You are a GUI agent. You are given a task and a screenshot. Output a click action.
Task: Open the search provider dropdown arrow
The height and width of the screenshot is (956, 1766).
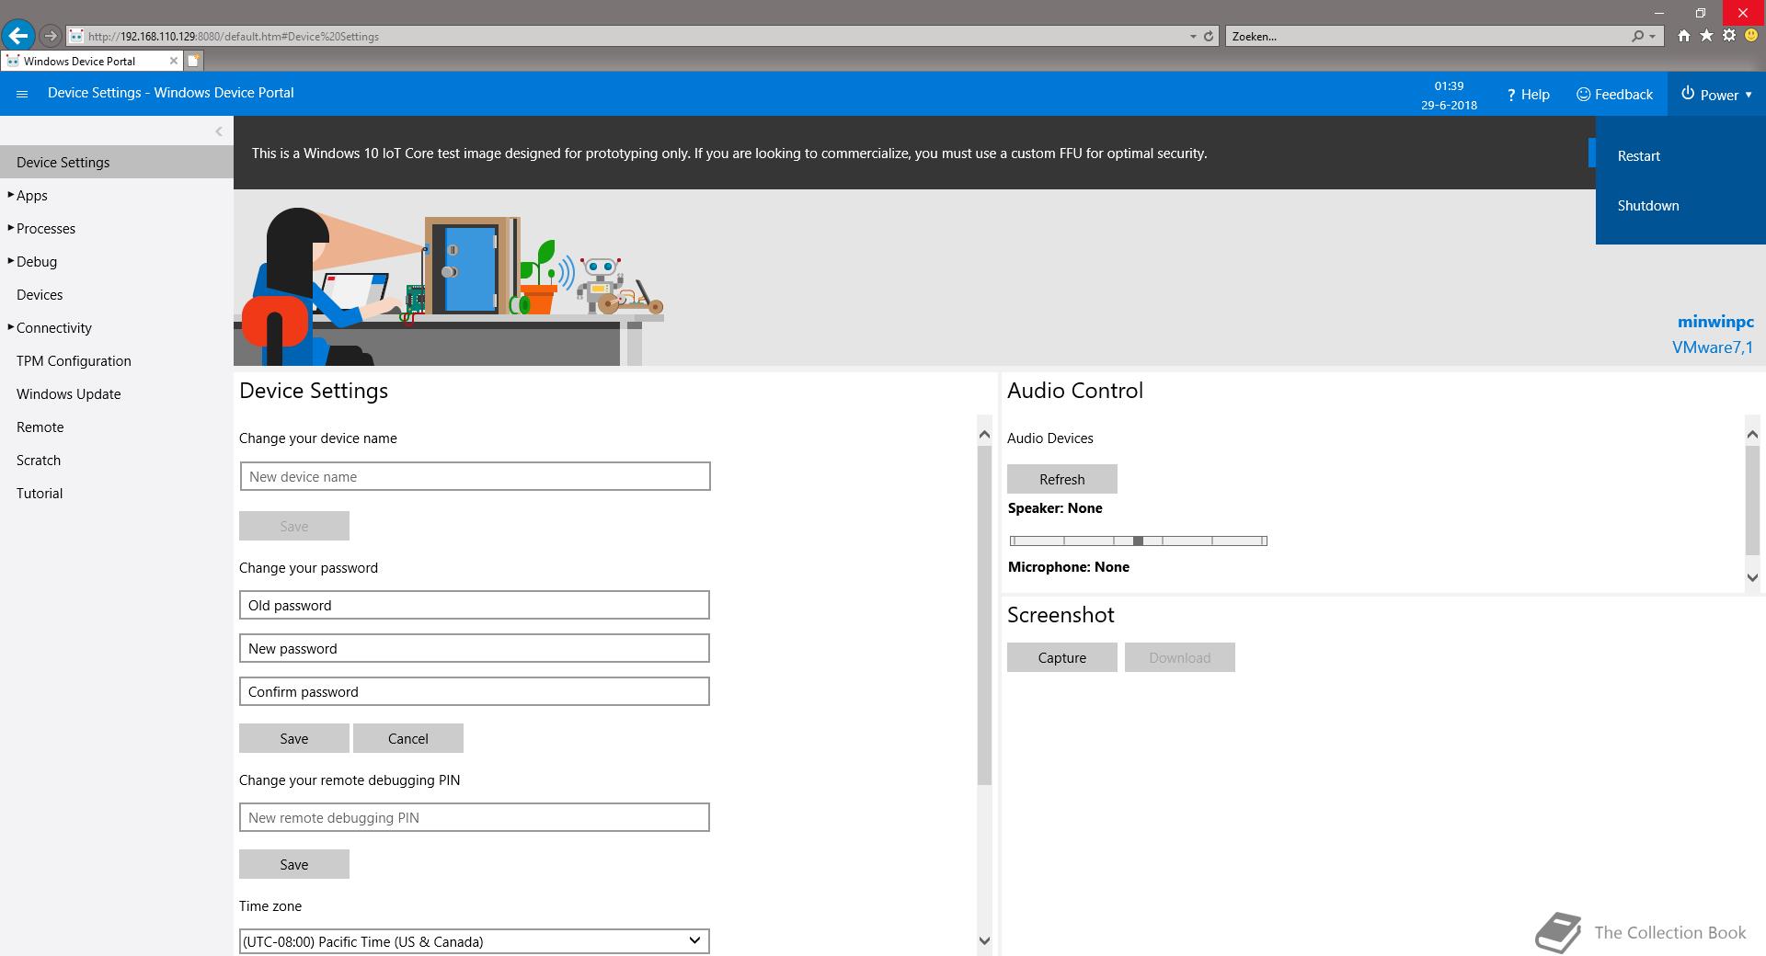(1653, 37)
